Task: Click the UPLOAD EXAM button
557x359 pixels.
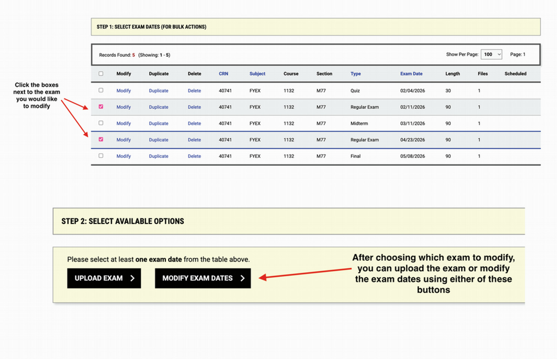Action: (104, 278)
